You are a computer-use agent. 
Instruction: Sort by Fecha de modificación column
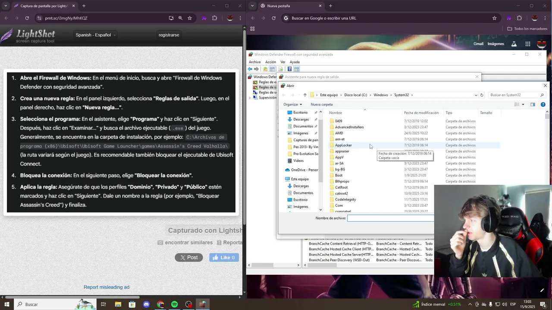click(421, 113)
